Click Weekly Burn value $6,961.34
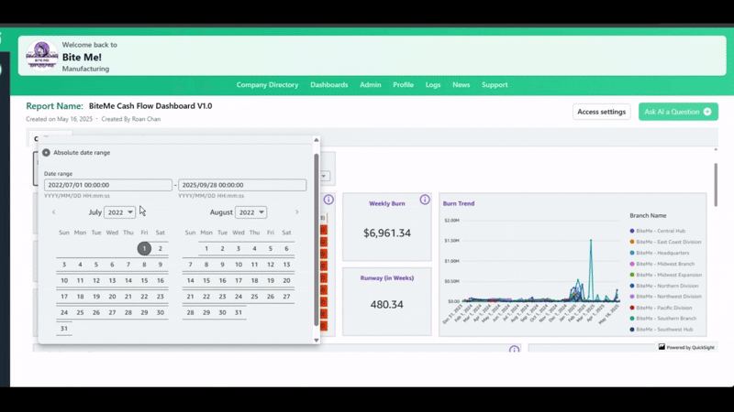This screenshot has height=412, width=734. tap(387, 233)
